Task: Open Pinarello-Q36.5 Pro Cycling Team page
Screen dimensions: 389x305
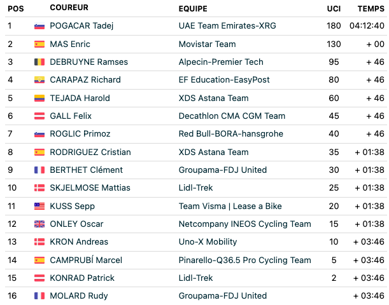Action: coord(244,260)
